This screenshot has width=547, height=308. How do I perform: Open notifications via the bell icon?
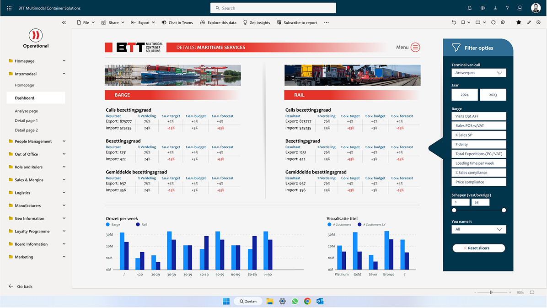pos(470,7)
